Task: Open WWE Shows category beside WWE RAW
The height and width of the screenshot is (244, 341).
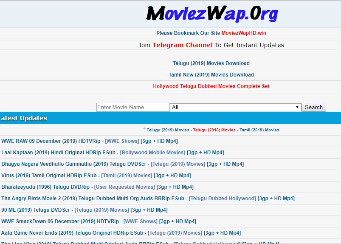Action: coord(122,141)
